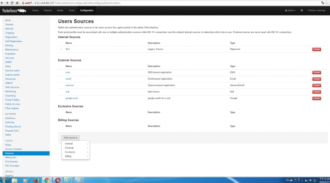Click the volume tray icon
The image size is (330, 183).
click(306, 180)
